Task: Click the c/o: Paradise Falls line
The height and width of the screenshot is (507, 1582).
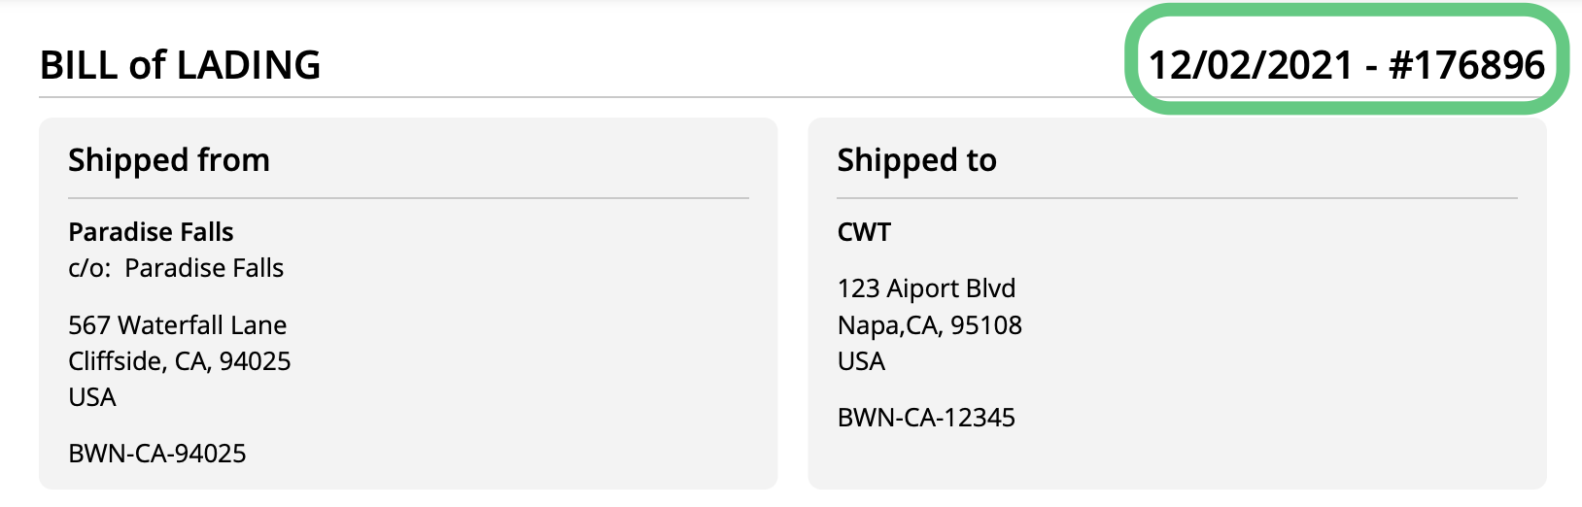Action: point(176,268)
